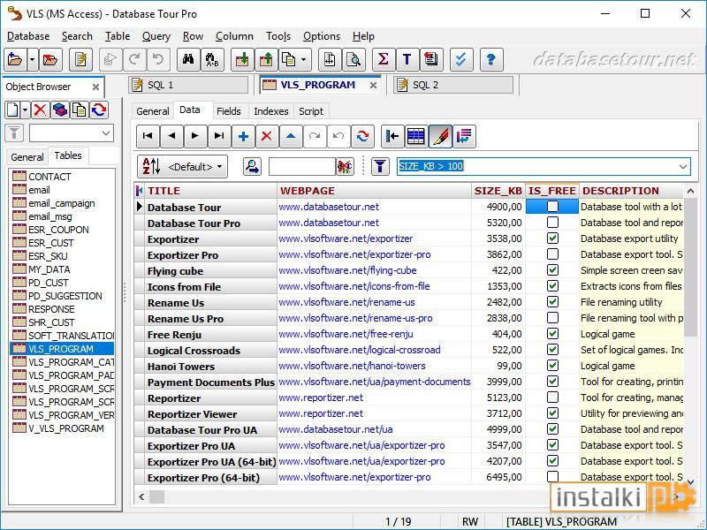The image size is (707, 530).
Task: Refresh the Object Browser list icon
Action: 99,110
